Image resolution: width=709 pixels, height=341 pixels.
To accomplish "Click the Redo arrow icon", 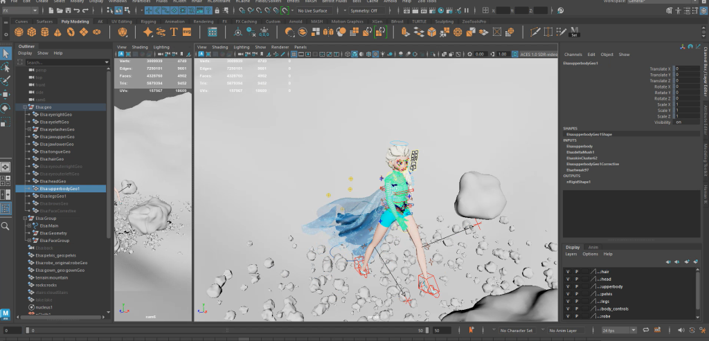I will pos(85,10).
